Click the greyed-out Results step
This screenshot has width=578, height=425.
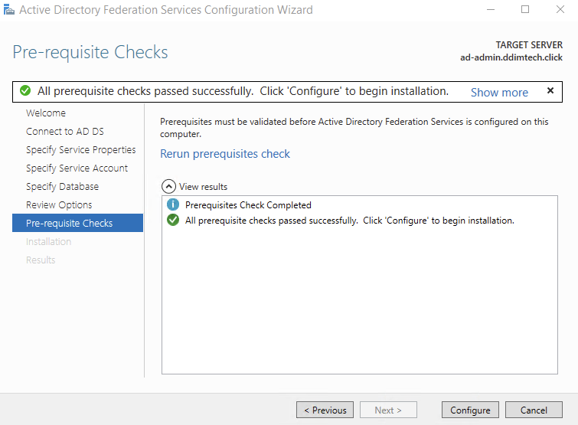(41, 260)
